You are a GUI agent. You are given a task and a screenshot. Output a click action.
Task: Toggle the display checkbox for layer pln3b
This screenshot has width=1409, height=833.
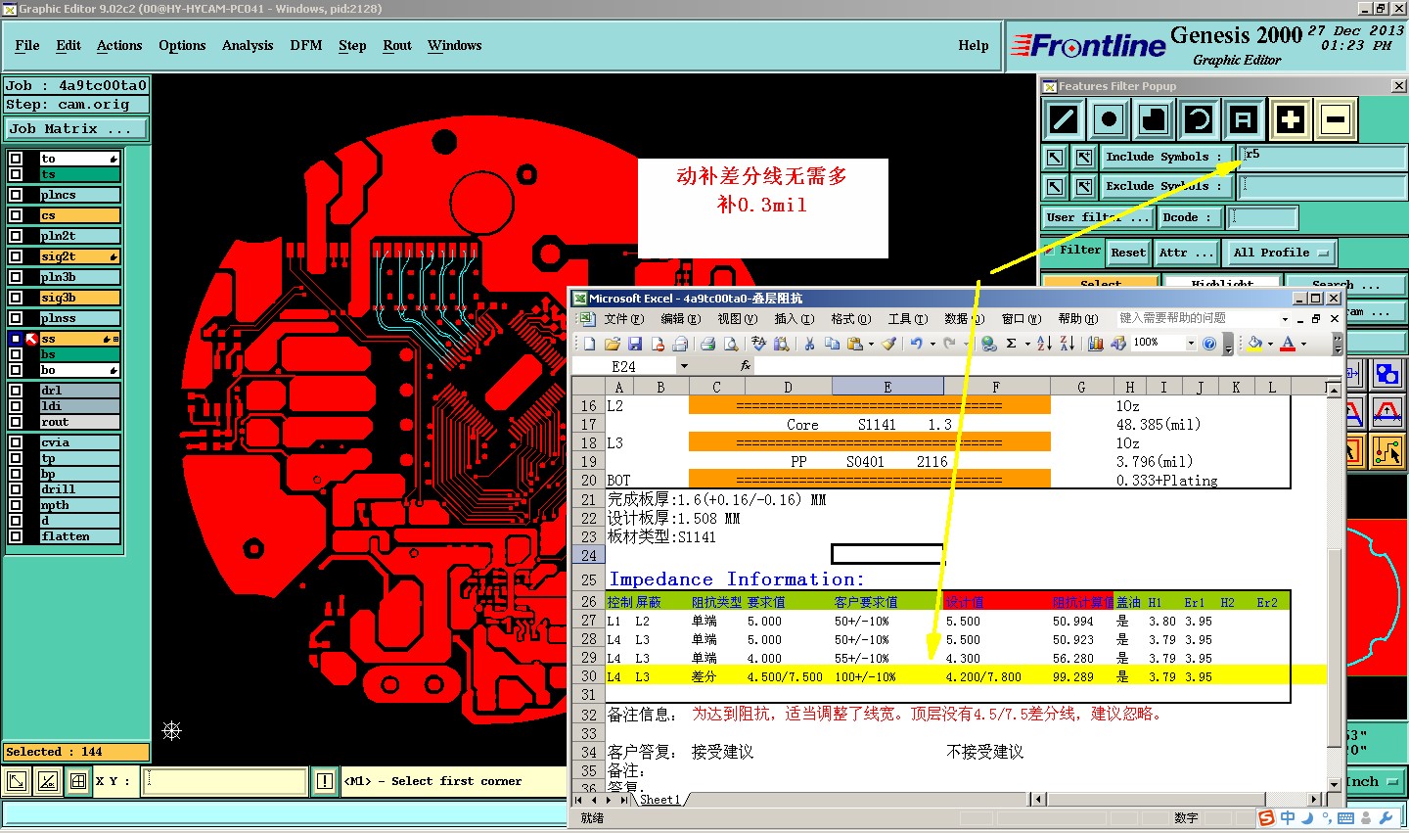coord(16,277)
